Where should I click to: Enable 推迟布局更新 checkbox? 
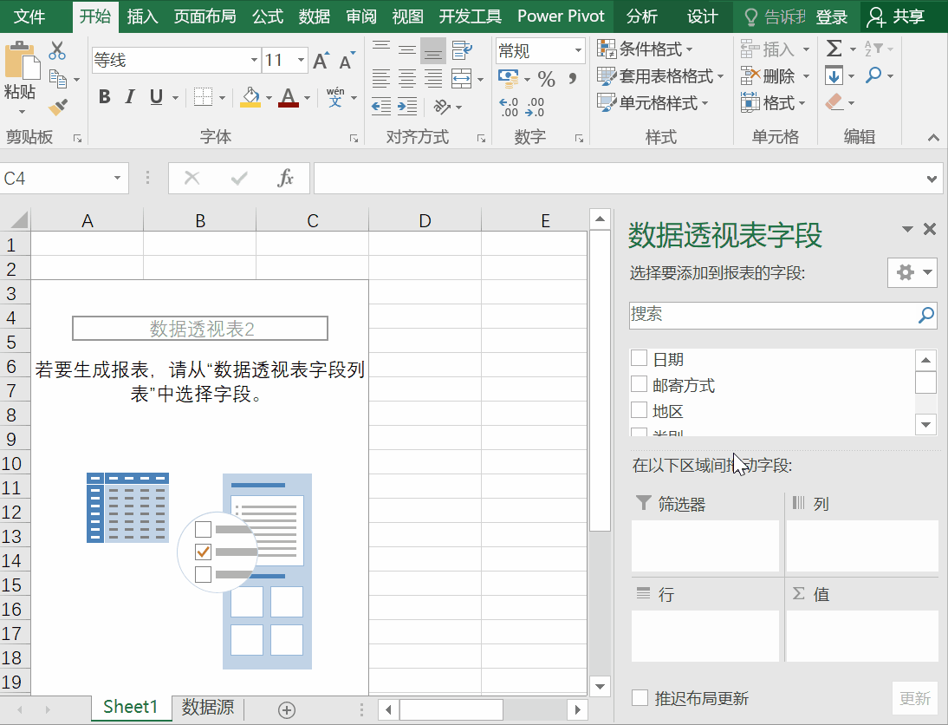pyautogui.click(x=640, y=698)
